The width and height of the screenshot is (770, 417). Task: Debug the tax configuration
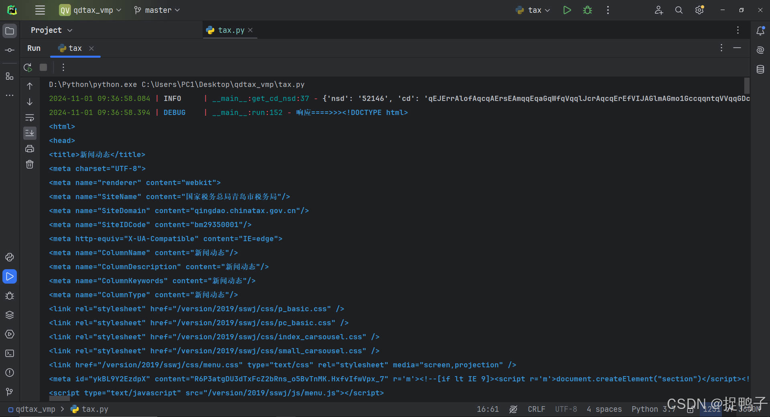point(588,10)
